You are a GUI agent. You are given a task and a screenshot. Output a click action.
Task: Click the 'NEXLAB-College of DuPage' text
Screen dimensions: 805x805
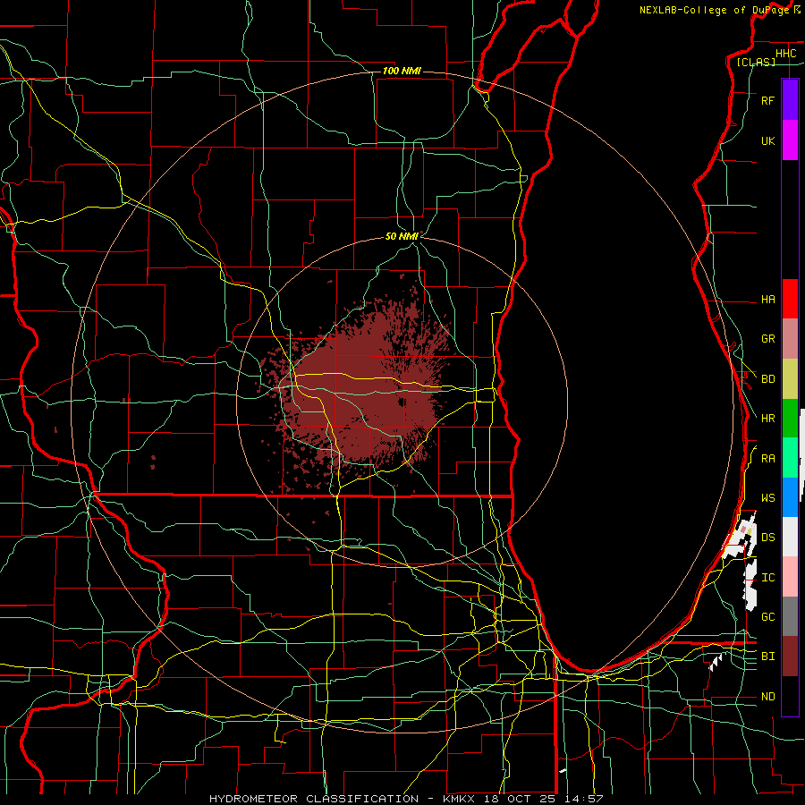(x=715, y=10)
